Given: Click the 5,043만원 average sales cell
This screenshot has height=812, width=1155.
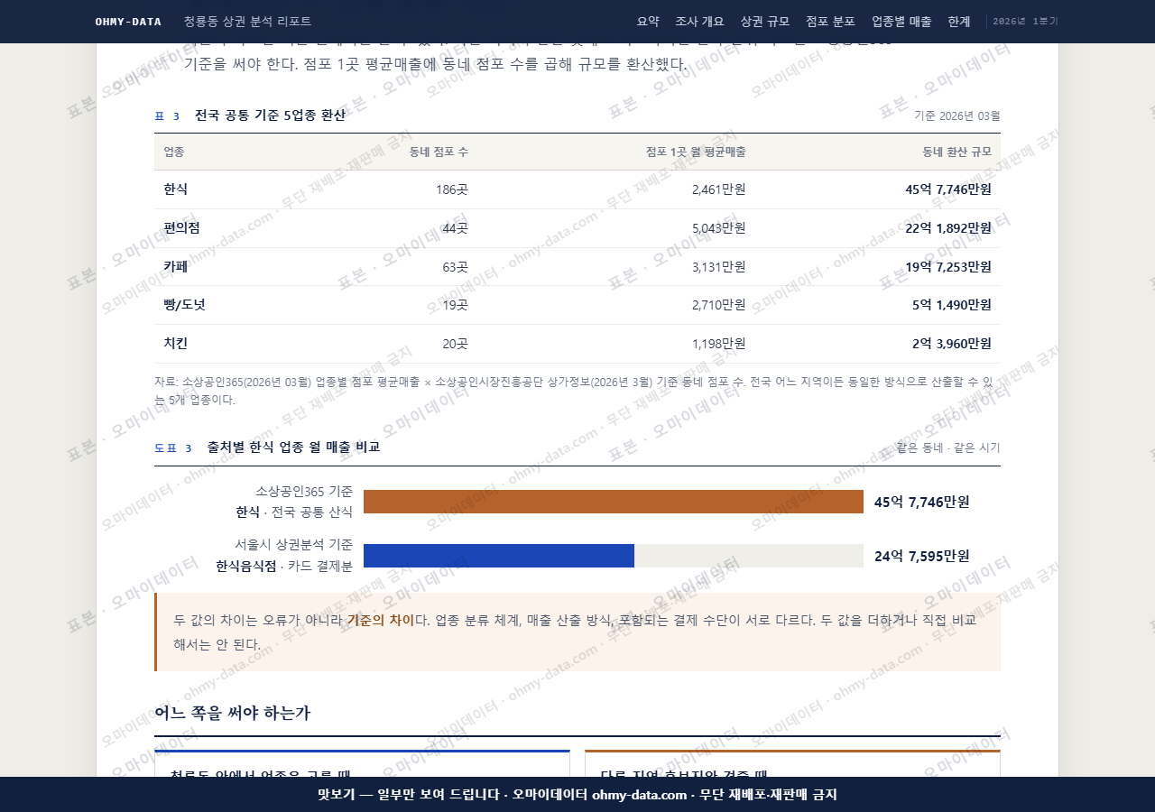Looking at the screenshot, I should click(x=718, y=228).
